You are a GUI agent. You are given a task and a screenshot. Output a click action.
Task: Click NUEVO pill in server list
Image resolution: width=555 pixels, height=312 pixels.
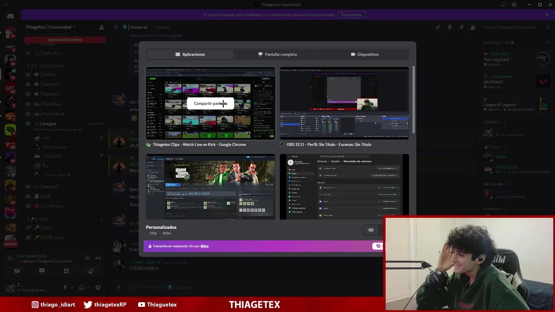coord(10,244)
